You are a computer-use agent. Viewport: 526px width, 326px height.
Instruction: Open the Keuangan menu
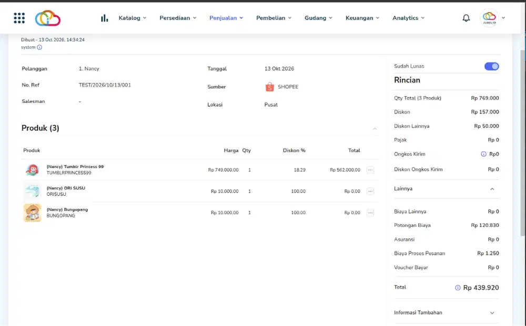[x=362, y=18]
